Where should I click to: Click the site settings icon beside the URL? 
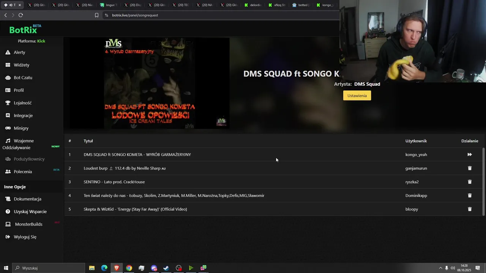point(106,15)
